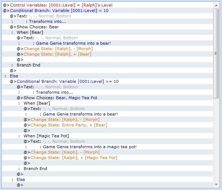Select Conditional Branch Variable [0001:Level] >= 10
Viewport: 222px width, 190px height.
click(x=108, y=81)
